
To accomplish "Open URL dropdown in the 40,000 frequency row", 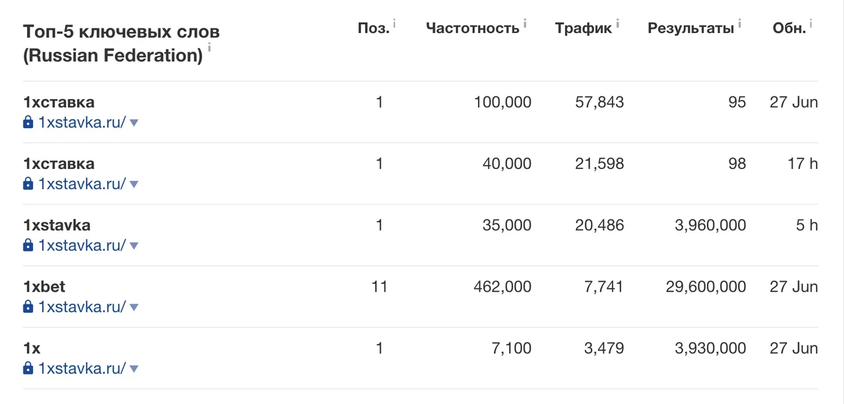I will coord(134,184).
